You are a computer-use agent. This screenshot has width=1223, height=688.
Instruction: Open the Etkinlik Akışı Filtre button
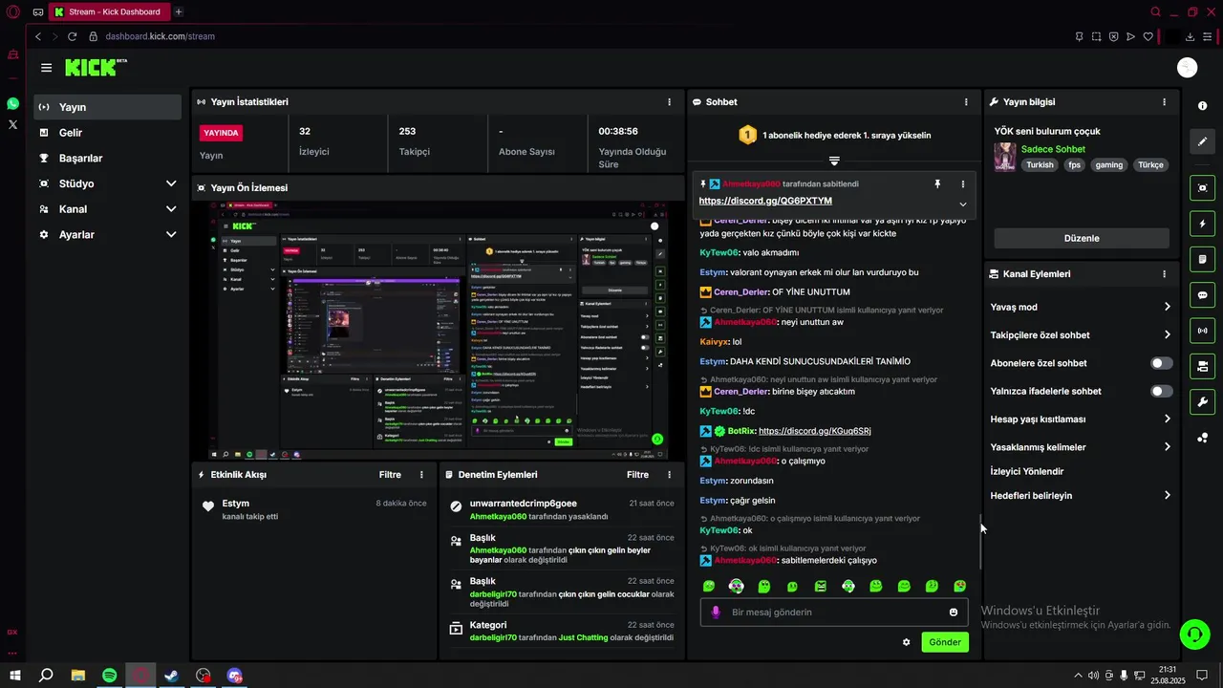pyautogui.click(x=390, y=475)
